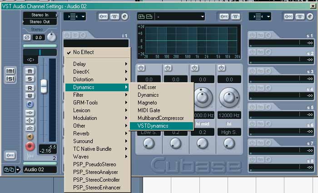Expand the Reverb submenu
Image resolution: width=318 pixels, height=193 pixels.
pyautogui.click(x=97, y=134)
